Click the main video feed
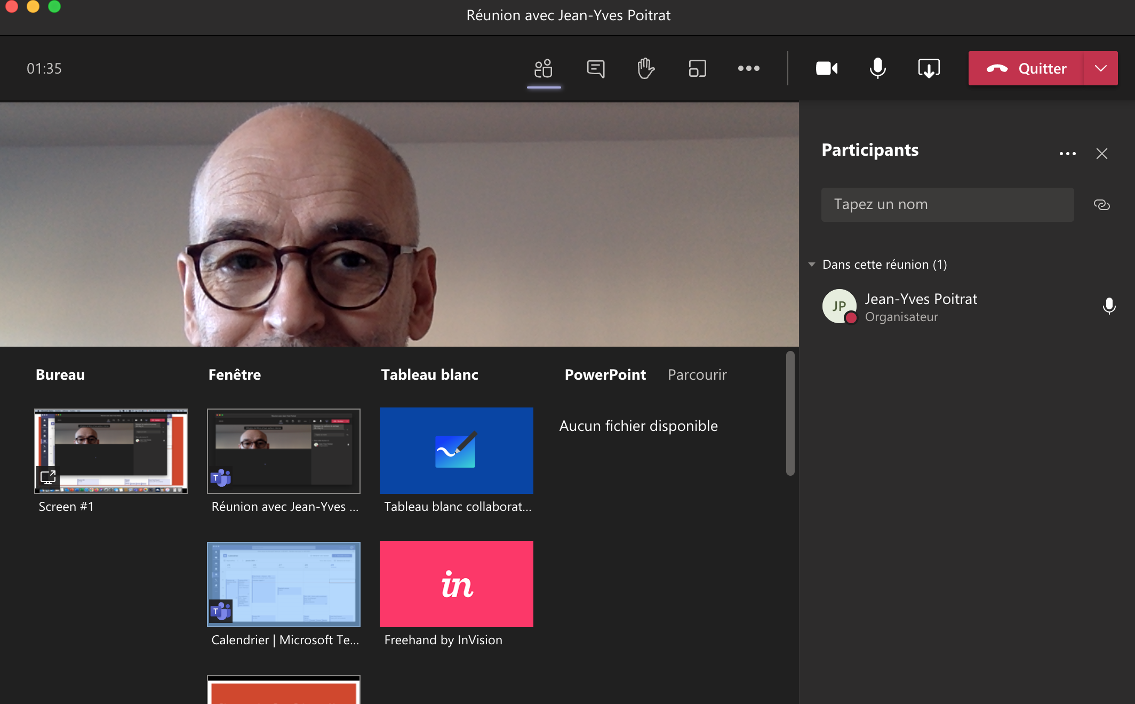Screen dimensions: 1135x704 click(399, 224)
